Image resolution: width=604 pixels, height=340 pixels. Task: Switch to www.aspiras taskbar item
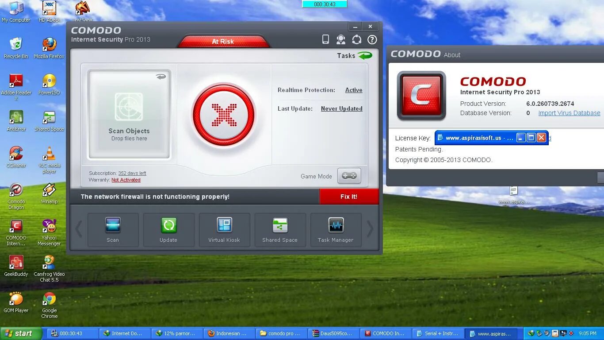tap(492, 333)
